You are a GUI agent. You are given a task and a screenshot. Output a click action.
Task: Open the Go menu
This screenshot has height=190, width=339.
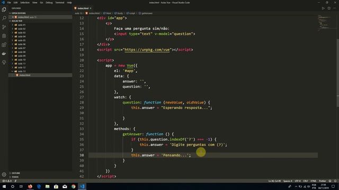pos(41,3)
